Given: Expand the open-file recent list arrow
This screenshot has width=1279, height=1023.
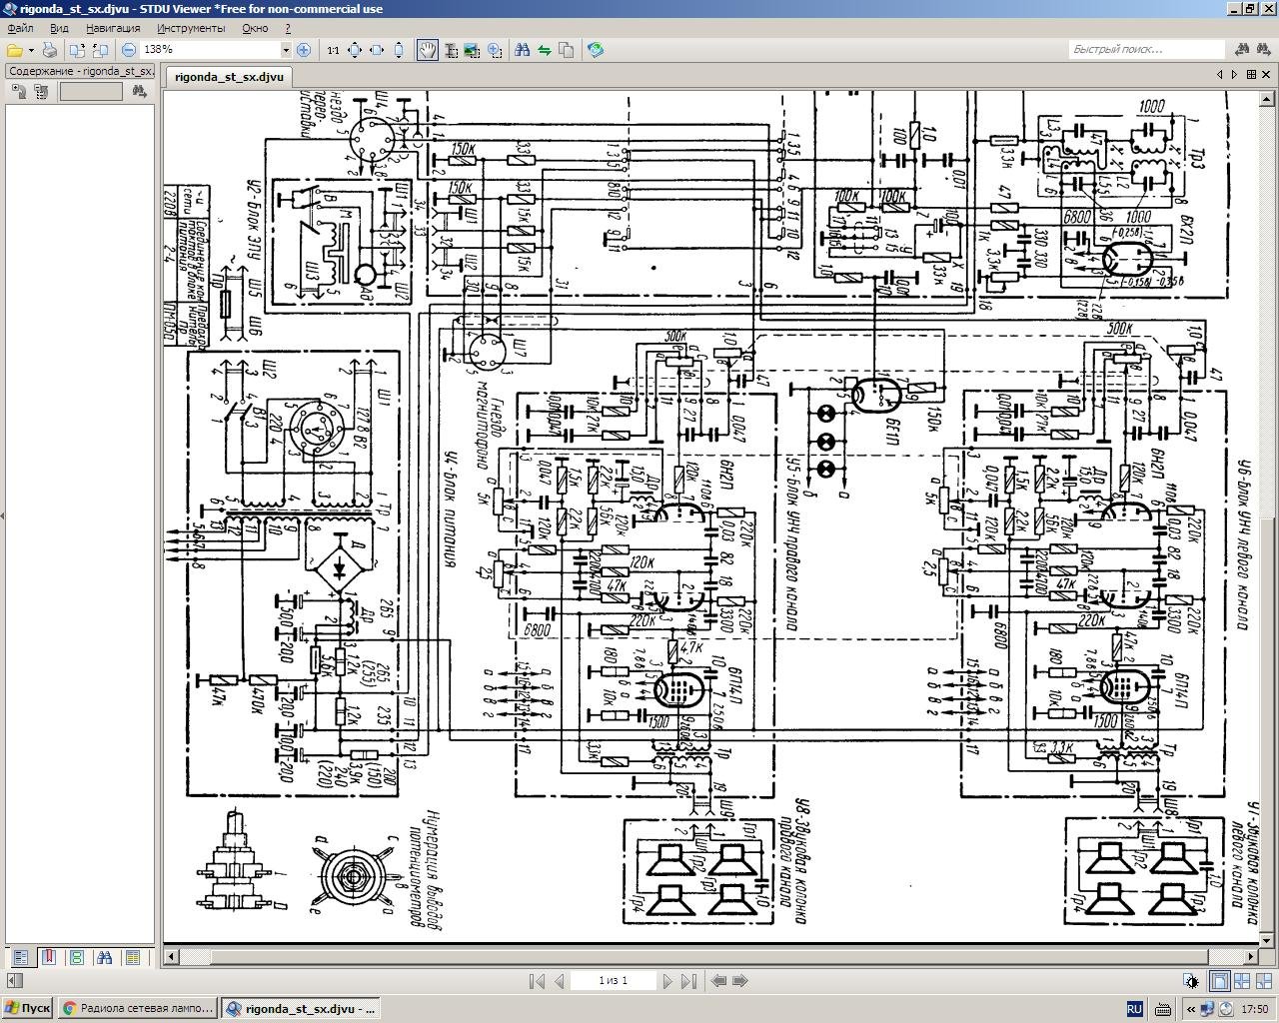Looking at the screenshot, I should click(32, 50).
